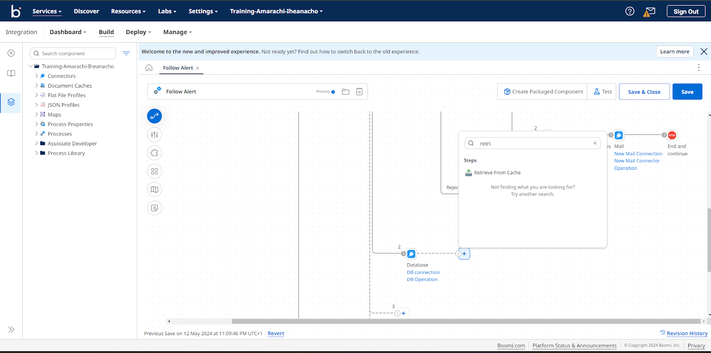This screenshot has height=353, width=711.
Task: Click the Process info dot icon
Action: pyautogui.click(x=333, y=92)
